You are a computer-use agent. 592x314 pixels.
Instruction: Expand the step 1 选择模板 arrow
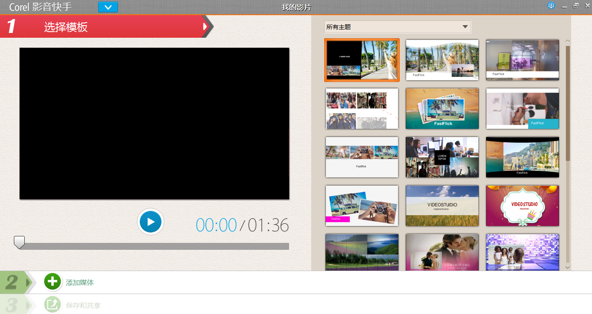click(205, 26)
